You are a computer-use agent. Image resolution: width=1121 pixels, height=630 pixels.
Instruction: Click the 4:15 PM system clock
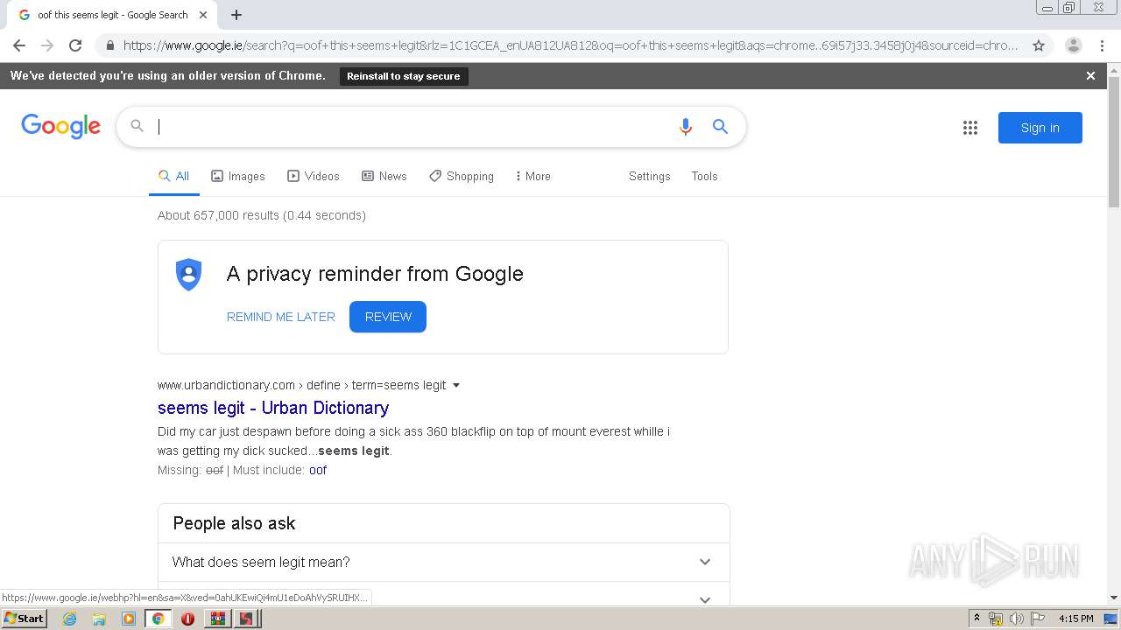pos(1075,619)
